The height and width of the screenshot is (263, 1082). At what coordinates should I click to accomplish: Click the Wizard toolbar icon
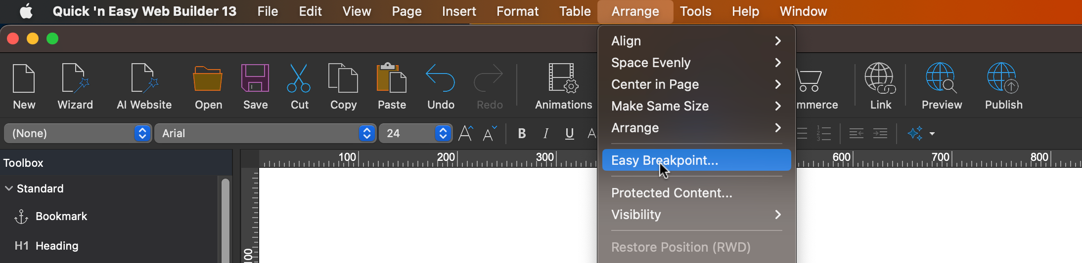coord(75,79)
